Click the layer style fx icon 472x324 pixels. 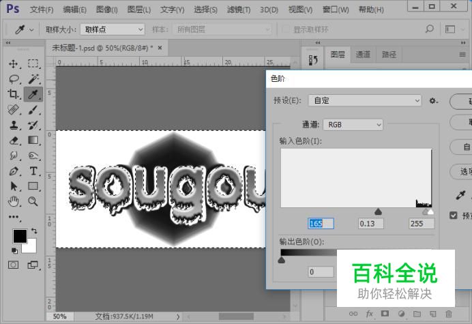coord(370,314)
